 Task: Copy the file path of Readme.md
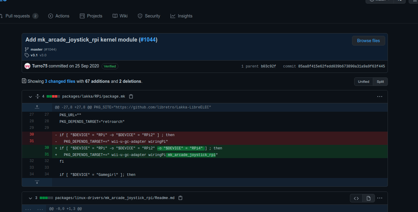(180, 198)
